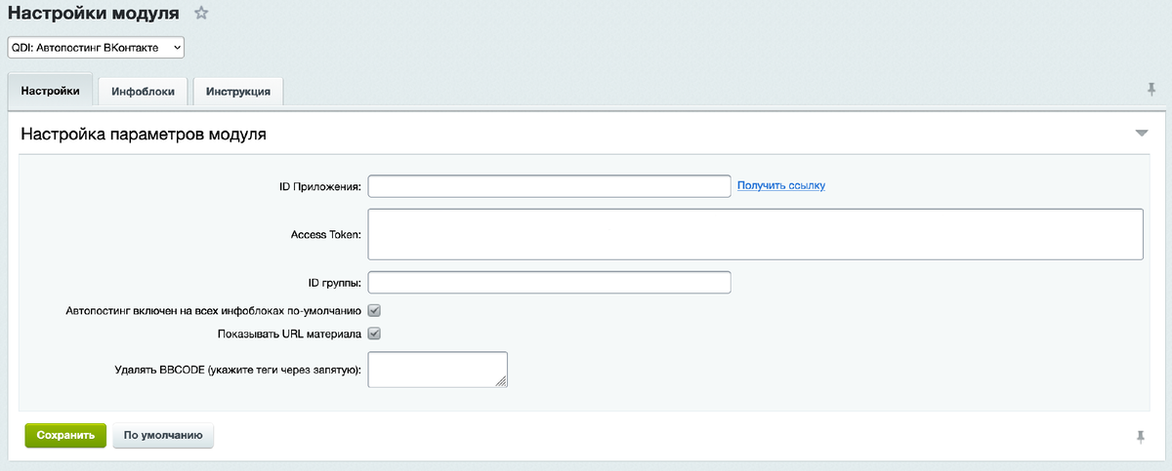Click the Настройки модуля page title

[x=93, y=14]
